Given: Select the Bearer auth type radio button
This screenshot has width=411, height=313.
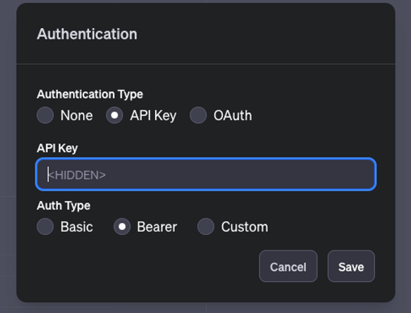Looking at the screenshot, I should [122, 226].
